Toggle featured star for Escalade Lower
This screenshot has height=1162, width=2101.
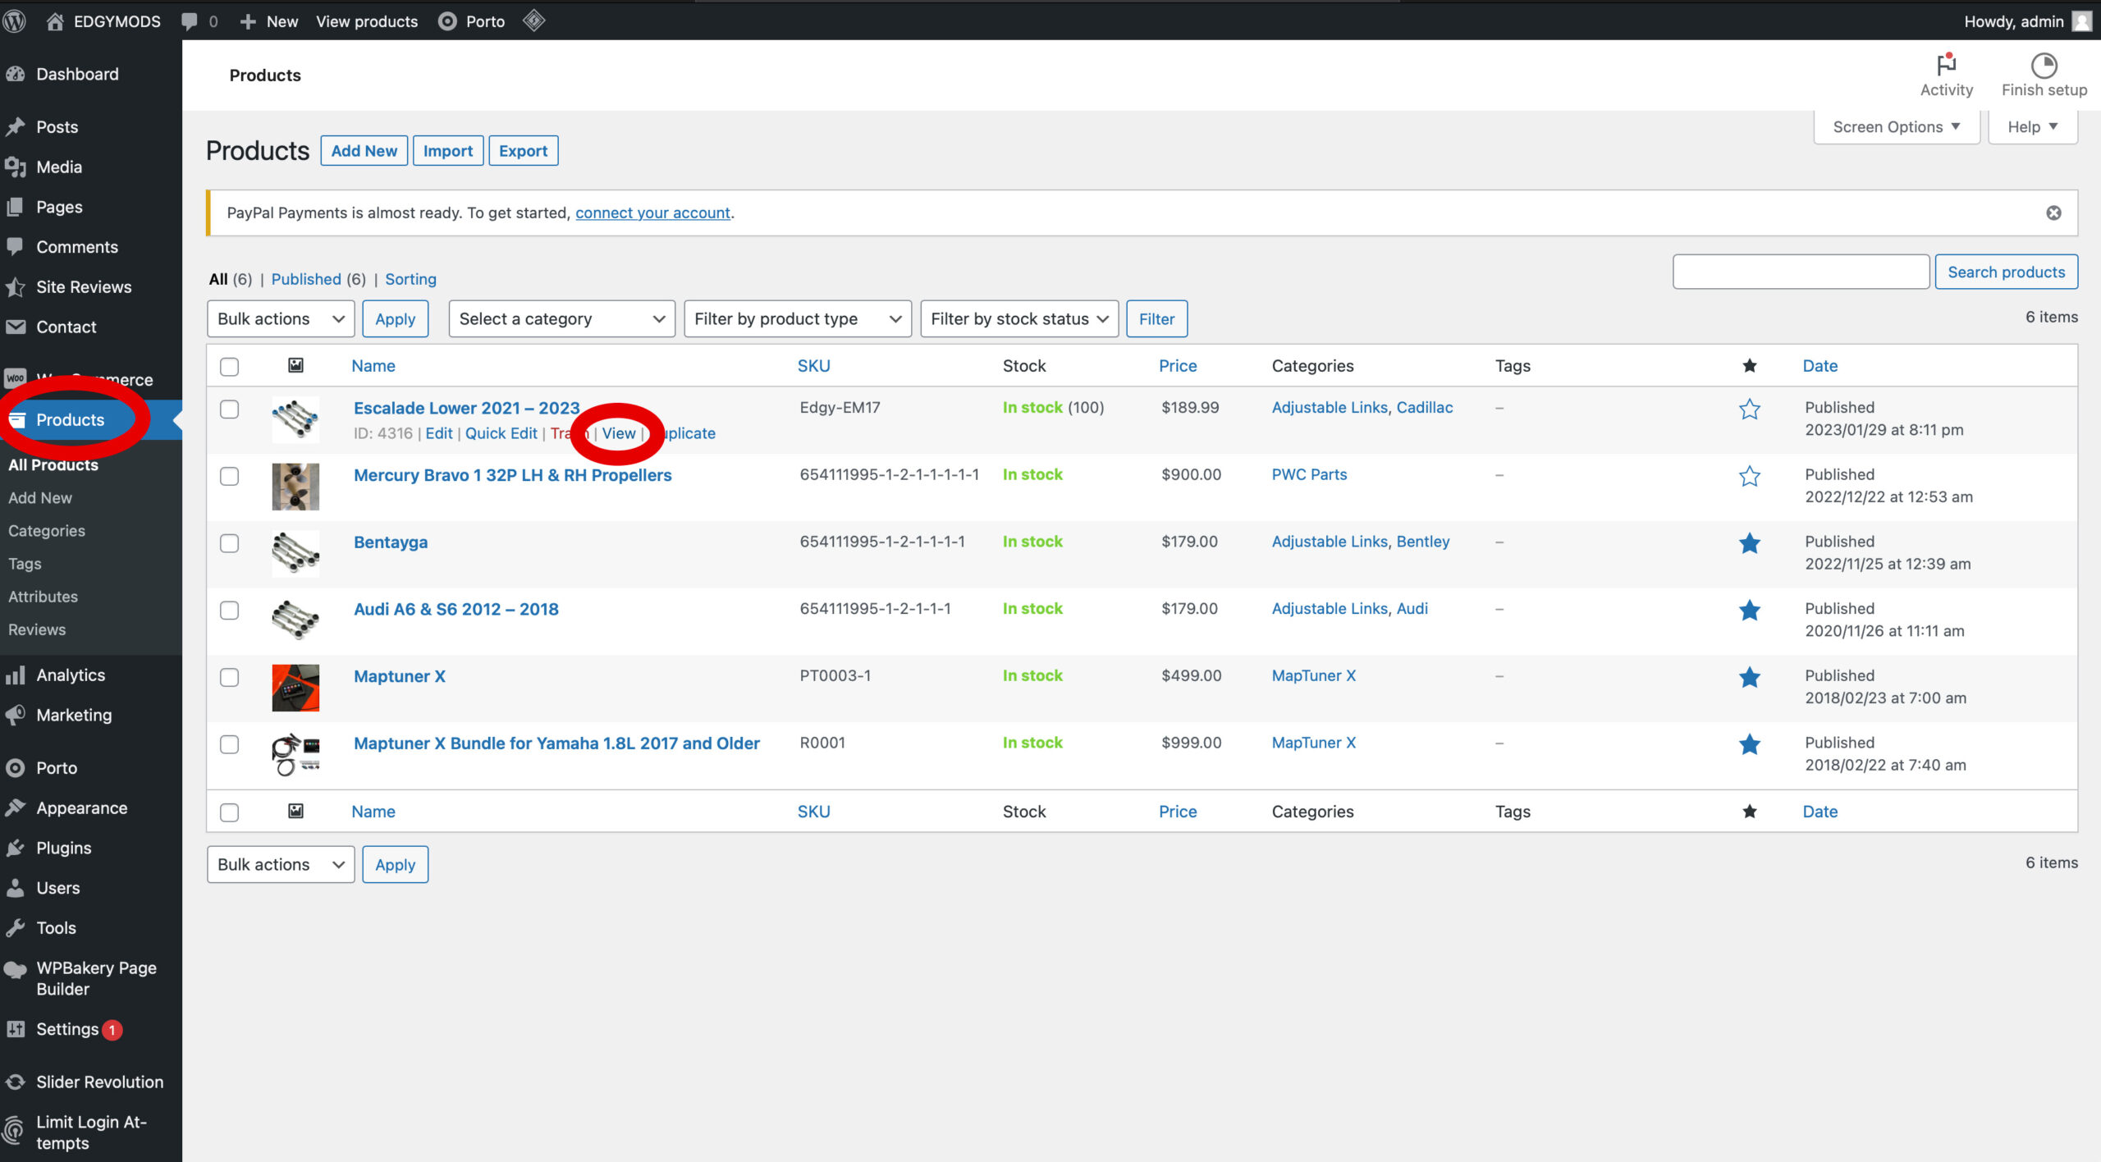tap(1749, 409)
